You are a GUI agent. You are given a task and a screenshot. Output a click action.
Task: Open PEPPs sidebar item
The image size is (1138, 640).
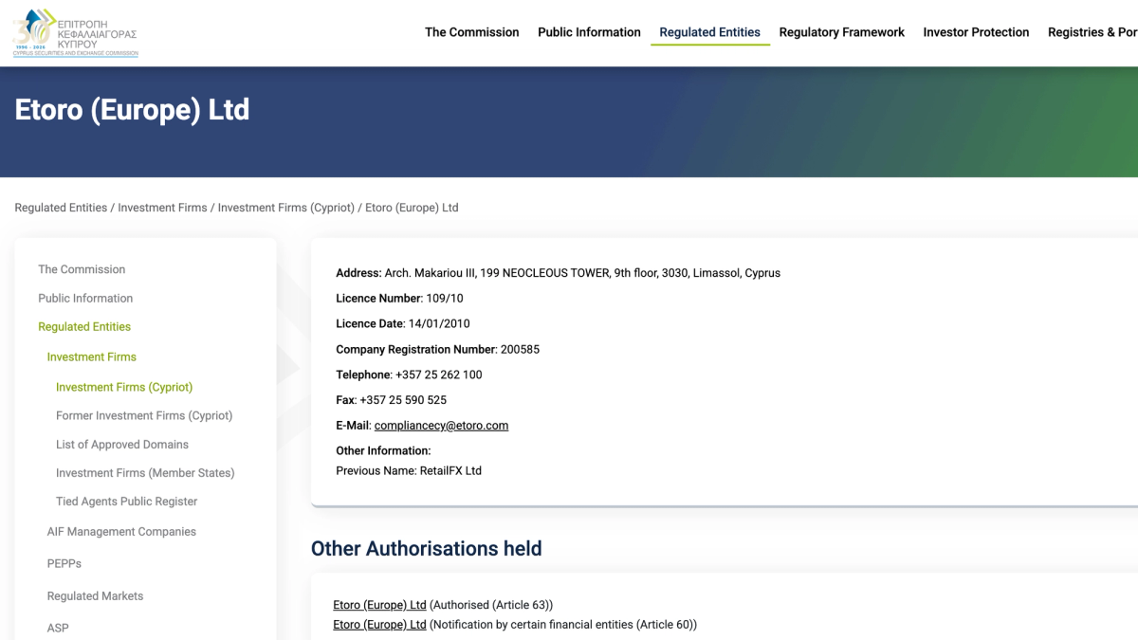(x=64, y=563)
